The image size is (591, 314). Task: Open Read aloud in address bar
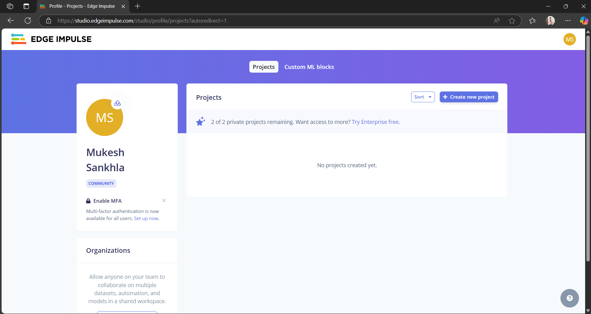pyautogui.click(x=497, y=21)
